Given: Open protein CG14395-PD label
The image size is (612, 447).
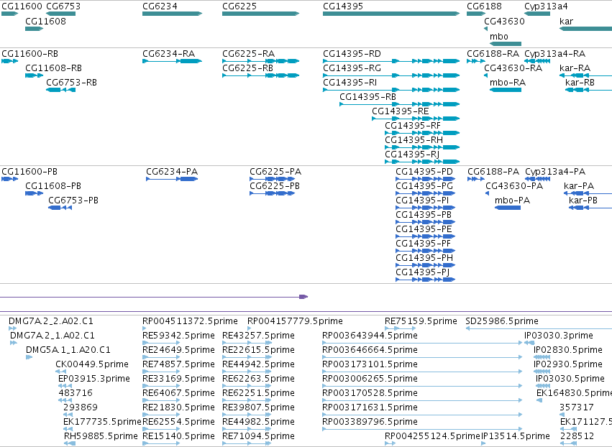Looking at the screenshot, I should [424, 172].
